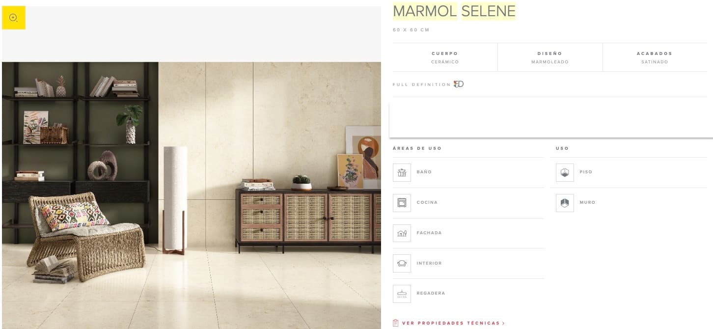Select the Diseño Marmoleado cell
Screen dimensions: 713x329
(x=550, y=57)
